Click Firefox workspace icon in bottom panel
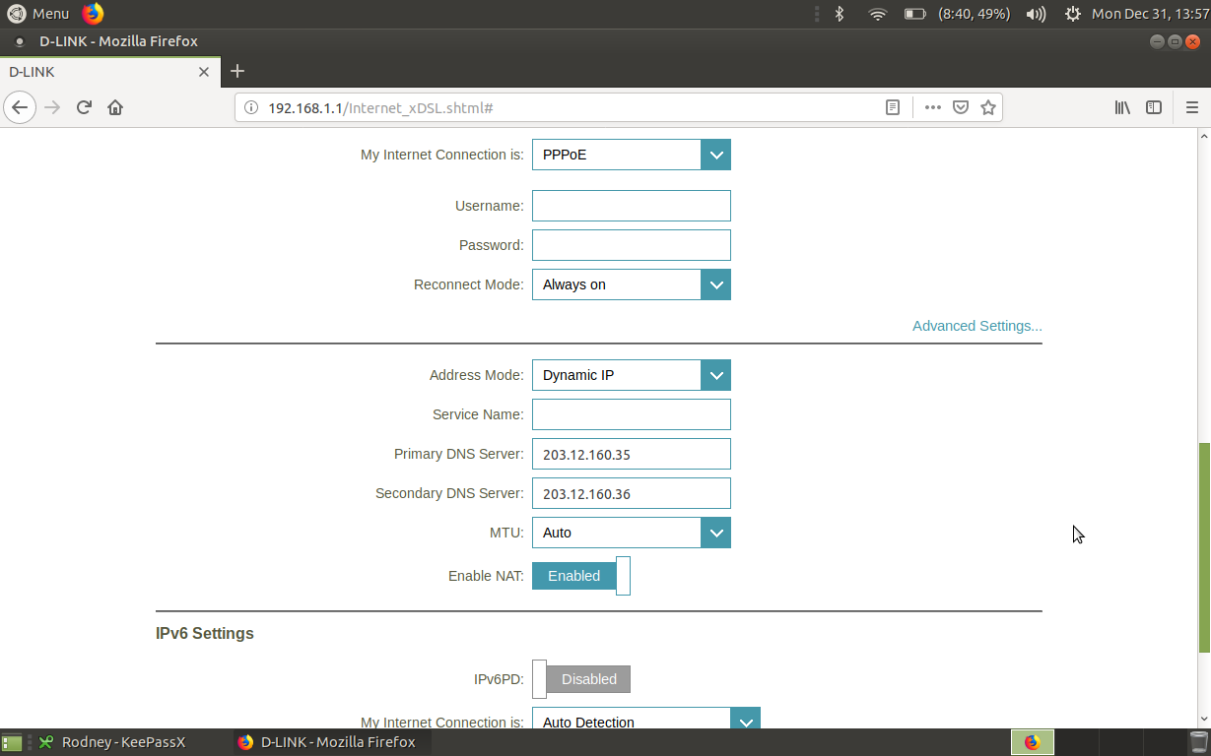The width and height of the screenshot is (1211, 756). click(1033, 742)
